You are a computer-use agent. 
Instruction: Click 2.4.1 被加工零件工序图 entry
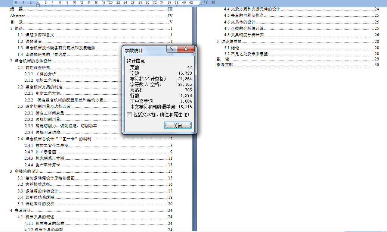[x=99, y=146]
